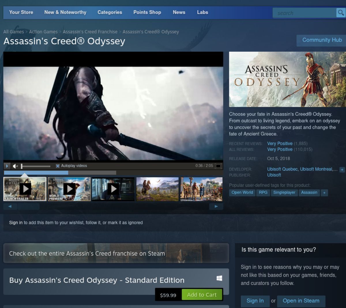Open all reviews Very Positive link
Viewport: 346px width, 308px height.
[280, 150]
